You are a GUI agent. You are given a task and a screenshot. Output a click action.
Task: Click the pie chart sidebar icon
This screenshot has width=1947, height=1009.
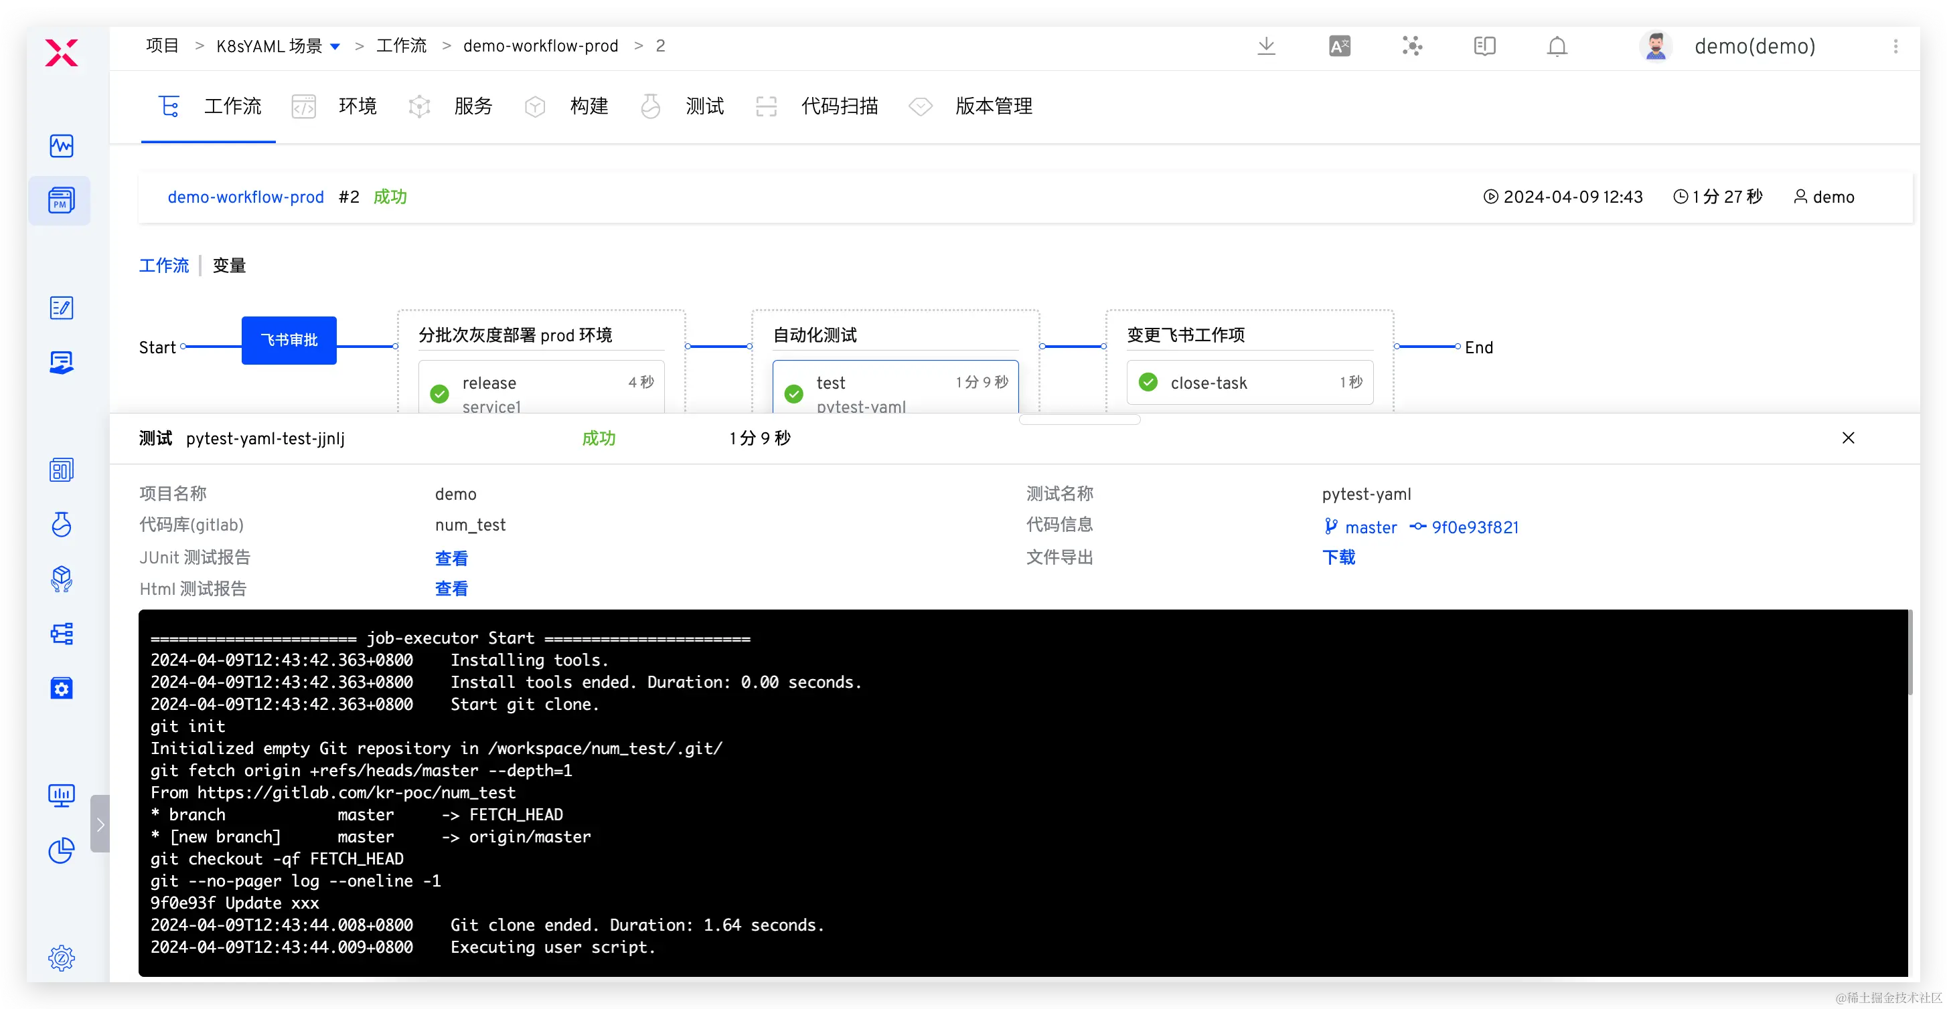tap(61, 850)
